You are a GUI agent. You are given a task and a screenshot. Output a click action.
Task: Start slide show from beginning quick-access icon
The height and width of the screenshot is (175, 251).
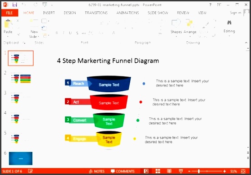45,5
